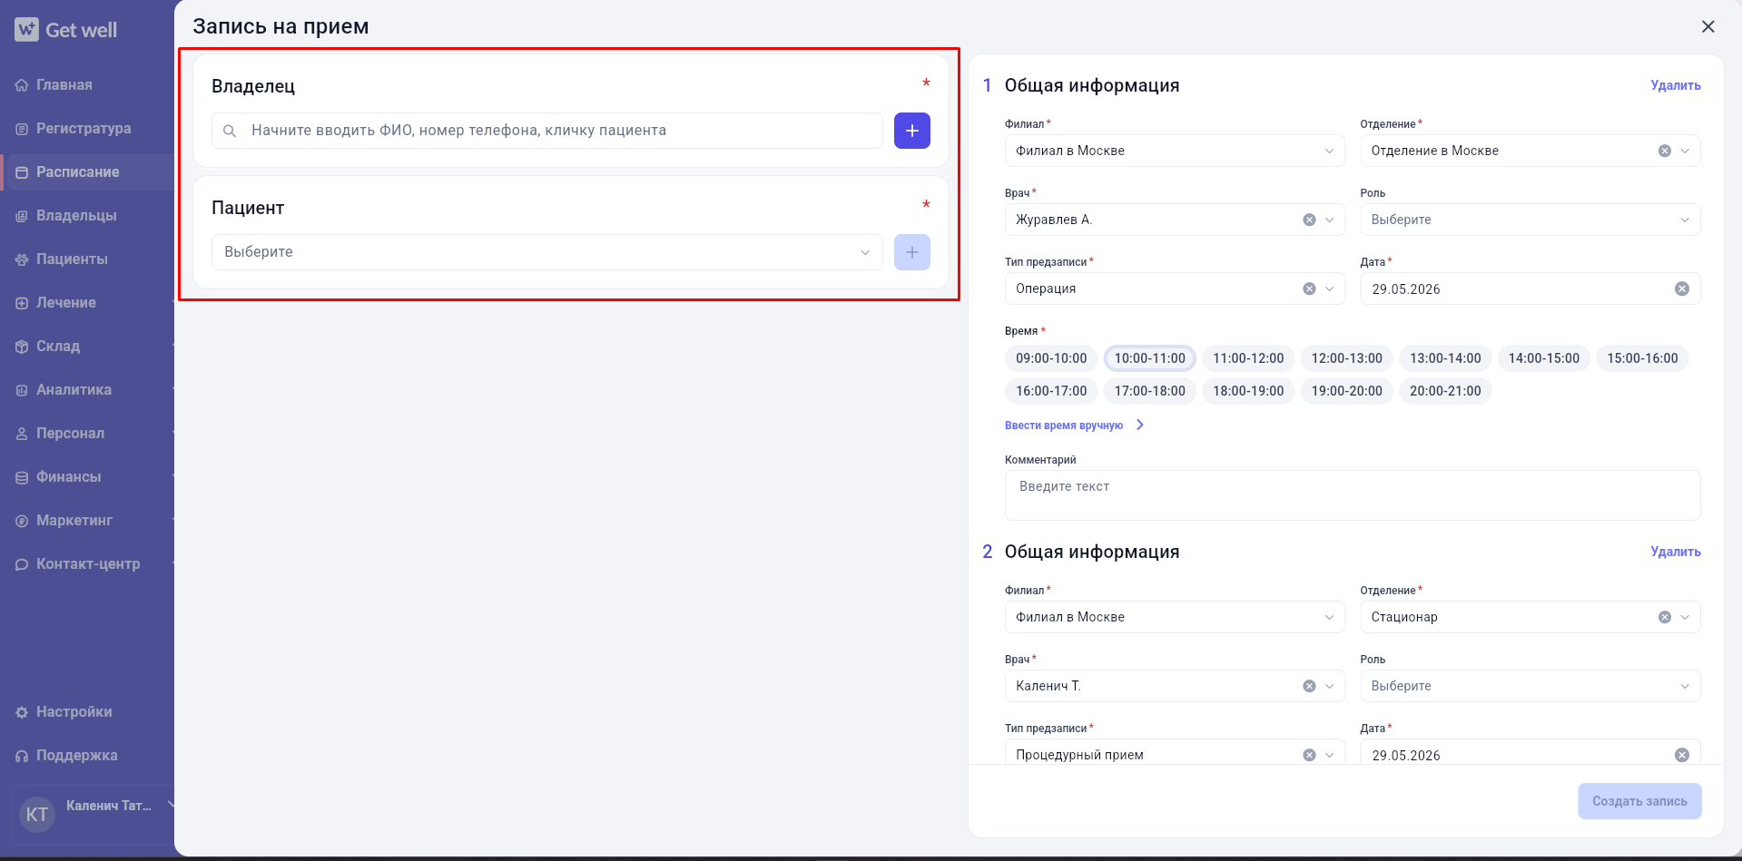Open the first Филиал в Москве dropdown
The width and height of the screenshot is (1742, 861).
(x=1175, y=151)
